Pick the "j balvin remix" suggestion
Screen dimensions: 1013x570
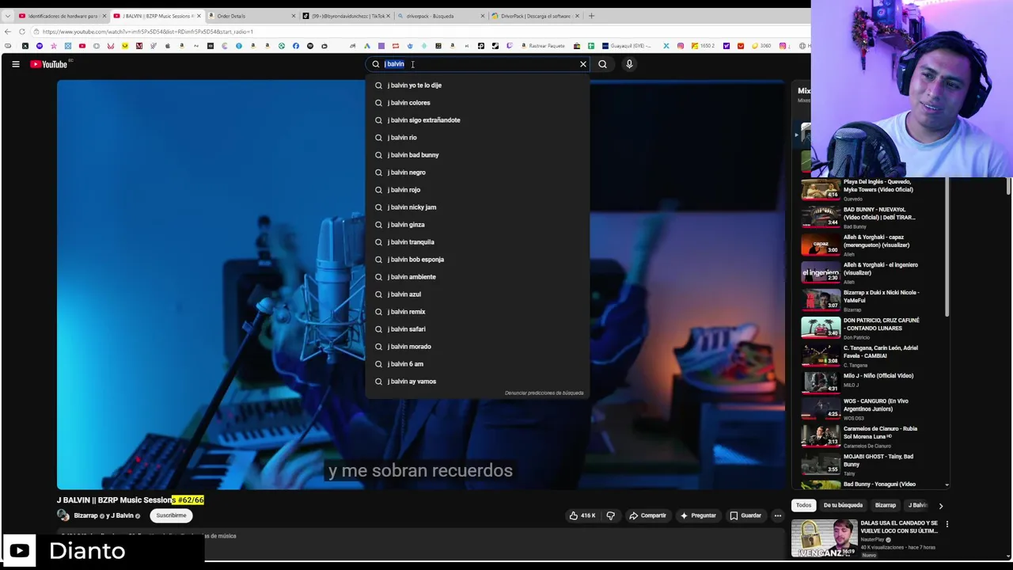pos(478,312)
